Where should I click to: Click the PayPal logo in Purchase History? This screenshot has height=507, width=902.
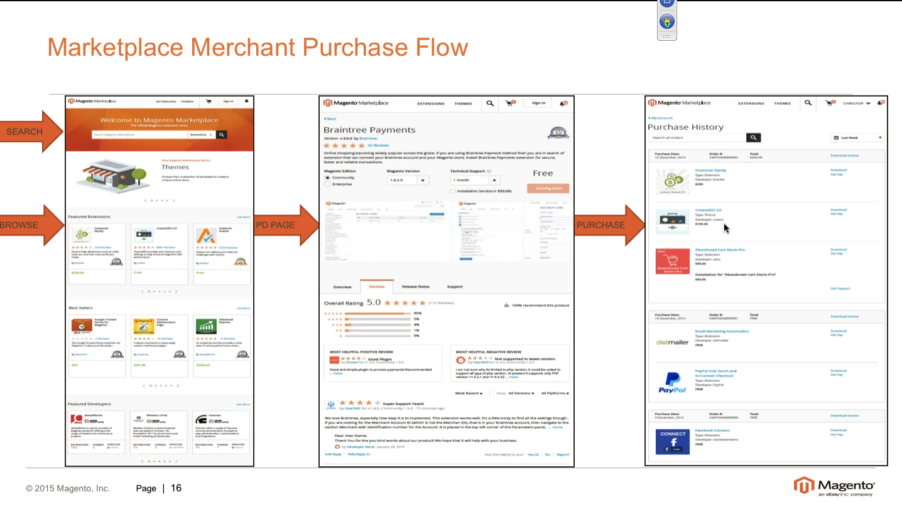[672, 382]
